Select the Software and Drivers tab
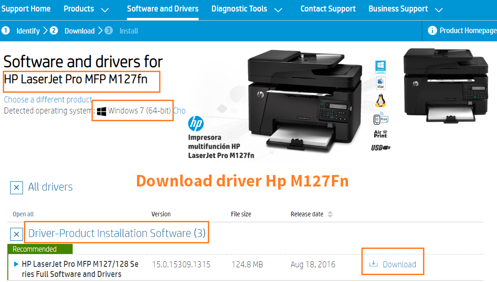 163,9
